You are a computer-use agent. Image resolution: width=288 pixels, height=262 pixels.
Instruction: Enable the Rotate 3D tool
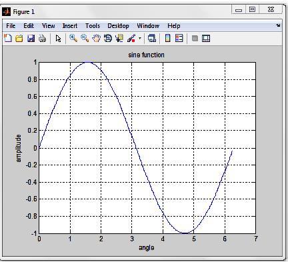pos(108,38)
